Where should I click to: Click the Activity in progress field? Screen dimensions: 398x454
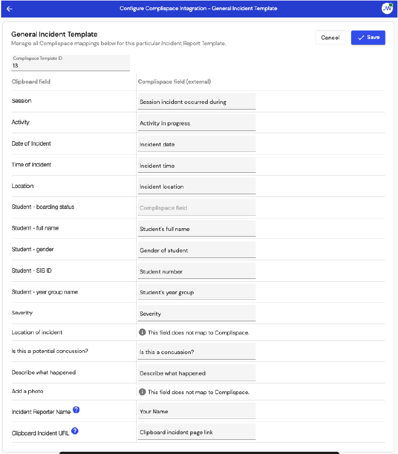tap(196, 123)
